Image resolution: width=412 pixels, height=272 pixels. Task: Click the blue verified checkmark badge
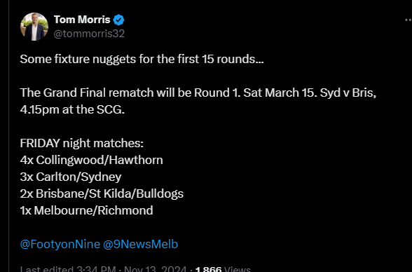(119, 20)
